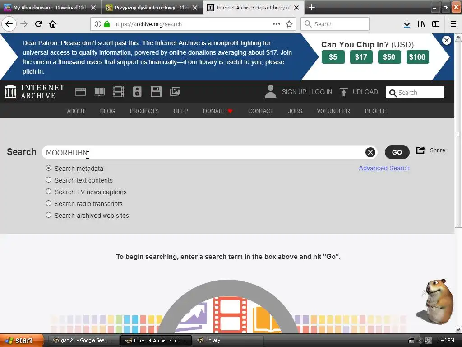This screenshot has width=462, height=347.
Task: Focus the Firefox toolbar Search box
Action: pyautogui.click(x=335, y=24)
